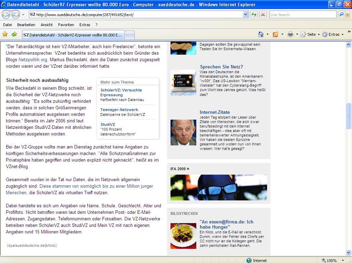Image resolution: width=352 pixels, height=264 pixels.
Task: Open the An essen@firma.de gallery headline
Action: coord(227,224)
